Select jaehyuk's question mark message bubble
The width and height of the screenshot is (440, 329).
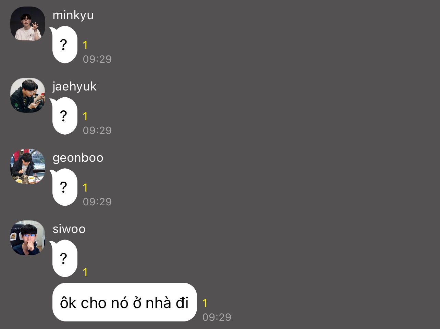64,116
